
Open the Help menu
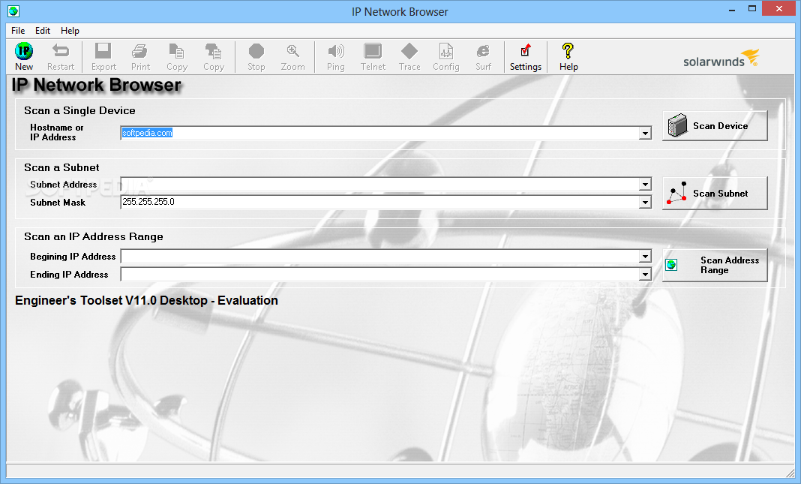[70, 31]
